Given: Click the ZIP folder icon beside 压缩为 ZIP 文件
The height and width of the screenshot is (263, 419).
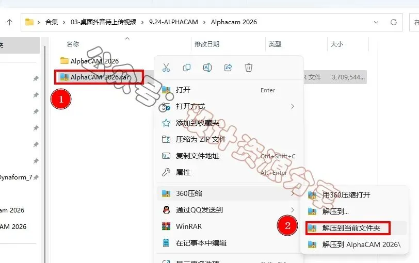Looking at the screenshot, I should click(x=166, y=139).
